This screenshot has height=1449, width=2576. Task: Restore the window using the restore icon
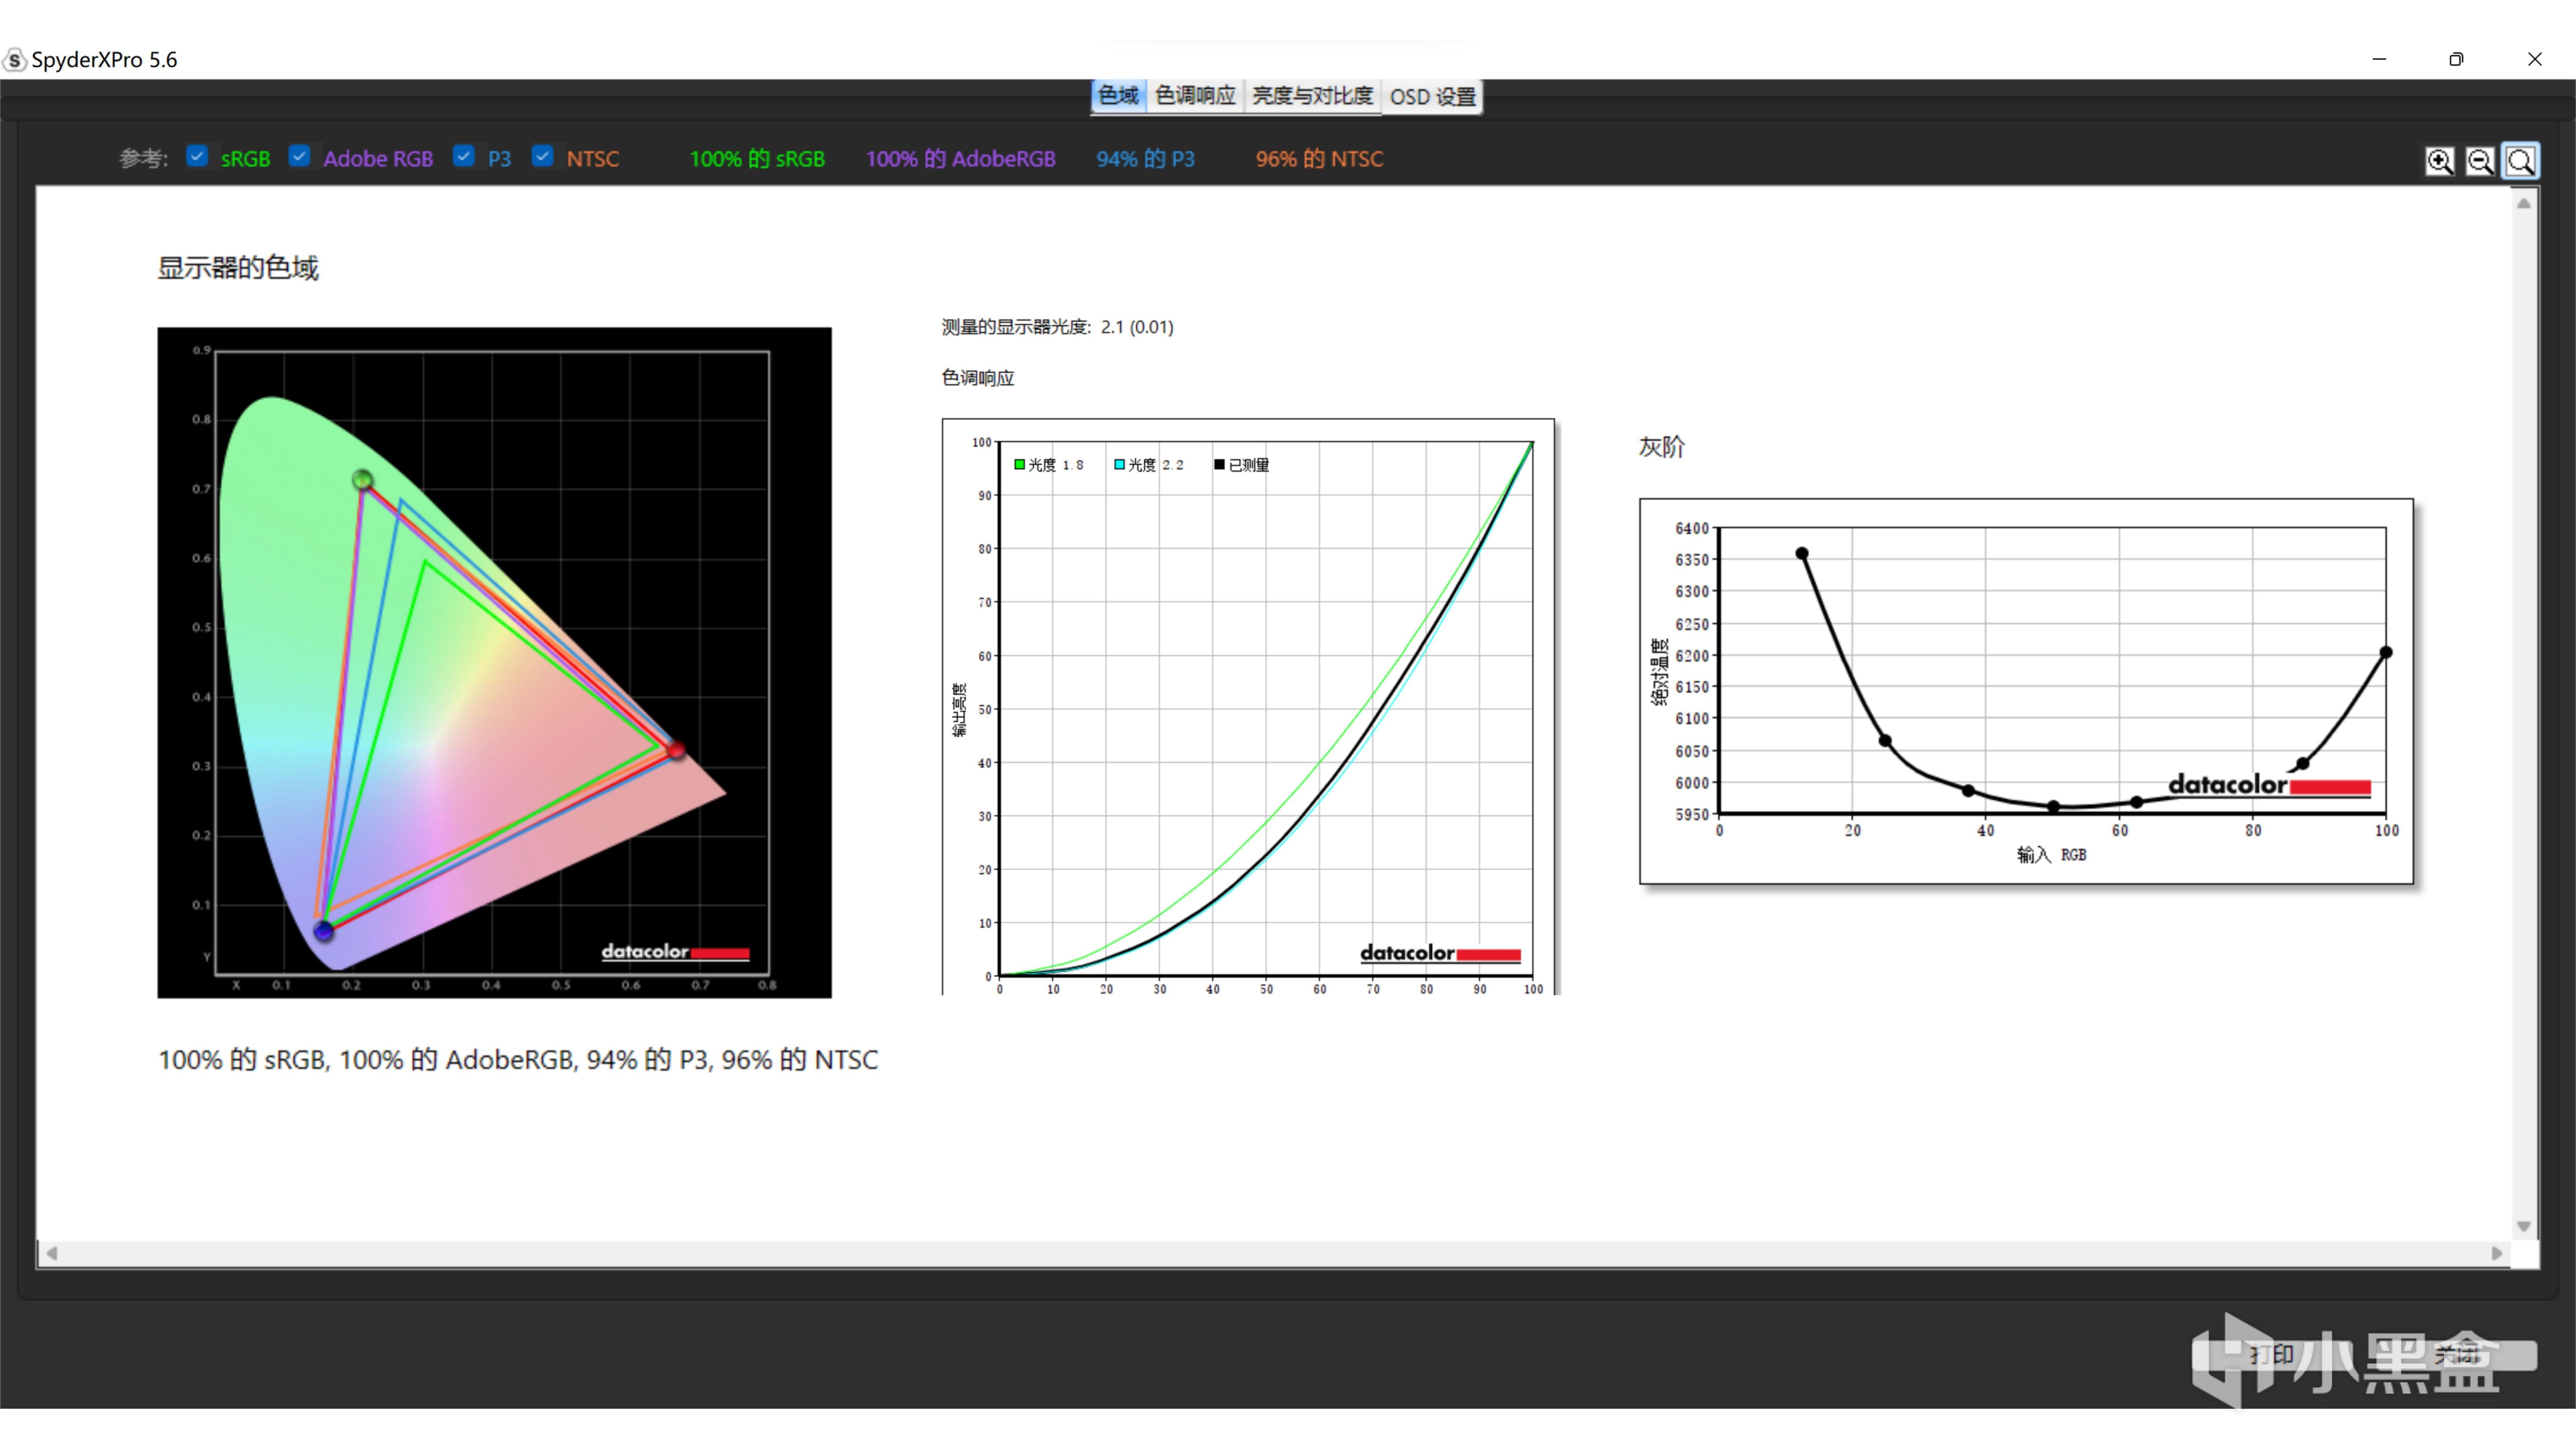tap(2456, 59)
